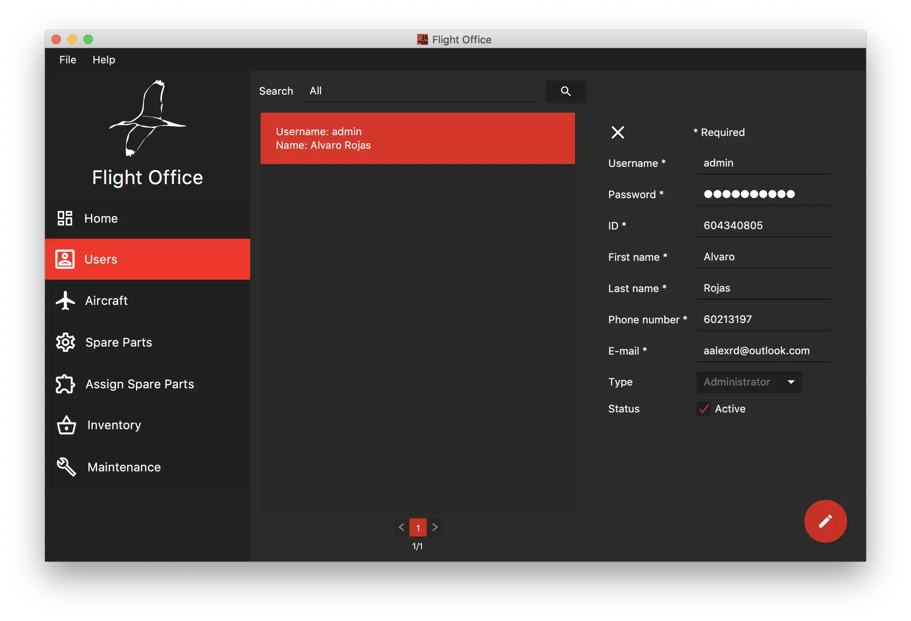
Task: Expand the Type Administrator dropdown
Action: 789,382
